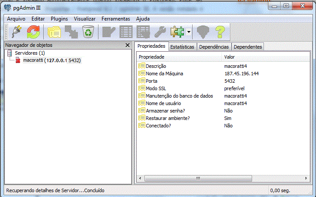Click the horizontal scrollbar left arrow
Viewport: 316px width, 197px height.
click(140, 178)
